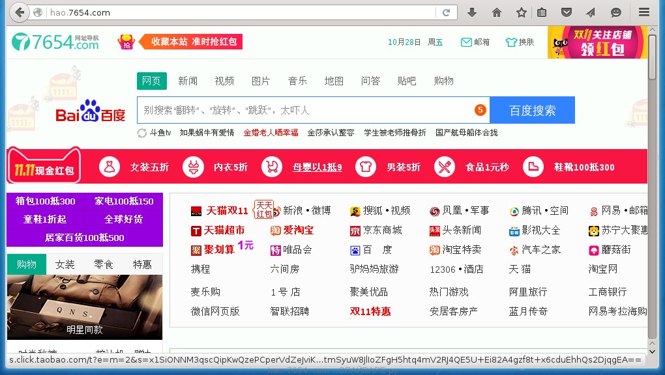Image resolution: width=665 pixels, height=375 pixels.
Task: Open the browser hamburger menu
Action: tap(644, 12)
